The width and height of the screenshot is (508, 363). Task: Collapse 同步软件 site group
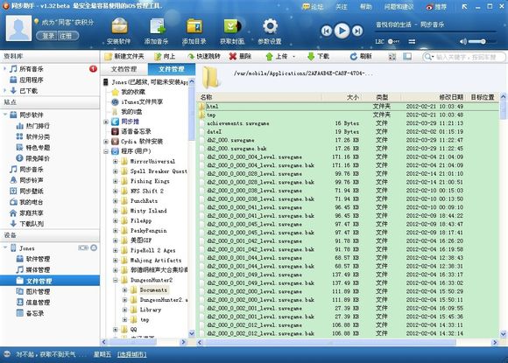click(x=4, y=115)
